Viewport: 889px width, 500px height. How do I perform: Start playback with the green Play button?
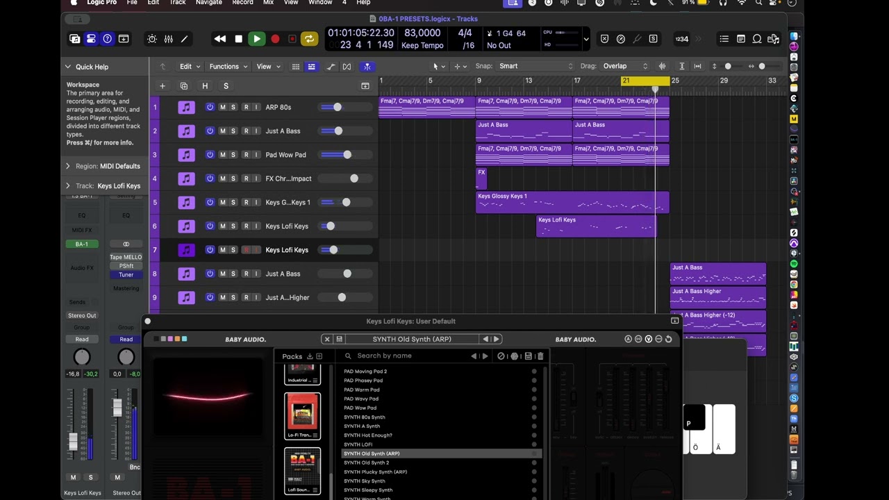(x=256, y=39)
